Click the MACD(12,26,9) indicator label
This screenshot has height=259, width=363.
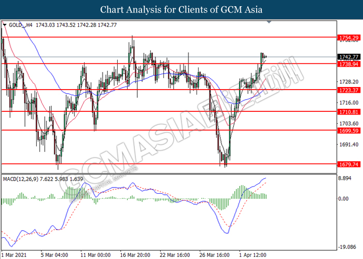click(x=22, y=178)
